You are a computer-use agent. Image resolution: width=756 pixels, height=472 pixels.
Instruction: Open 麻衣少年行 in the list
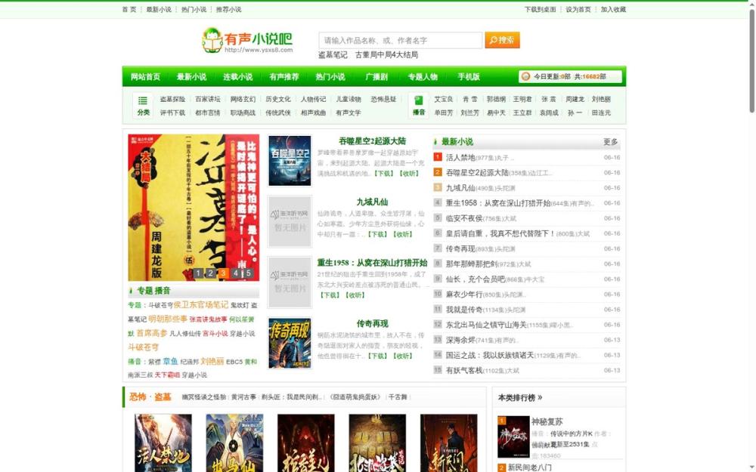point(464,295)
